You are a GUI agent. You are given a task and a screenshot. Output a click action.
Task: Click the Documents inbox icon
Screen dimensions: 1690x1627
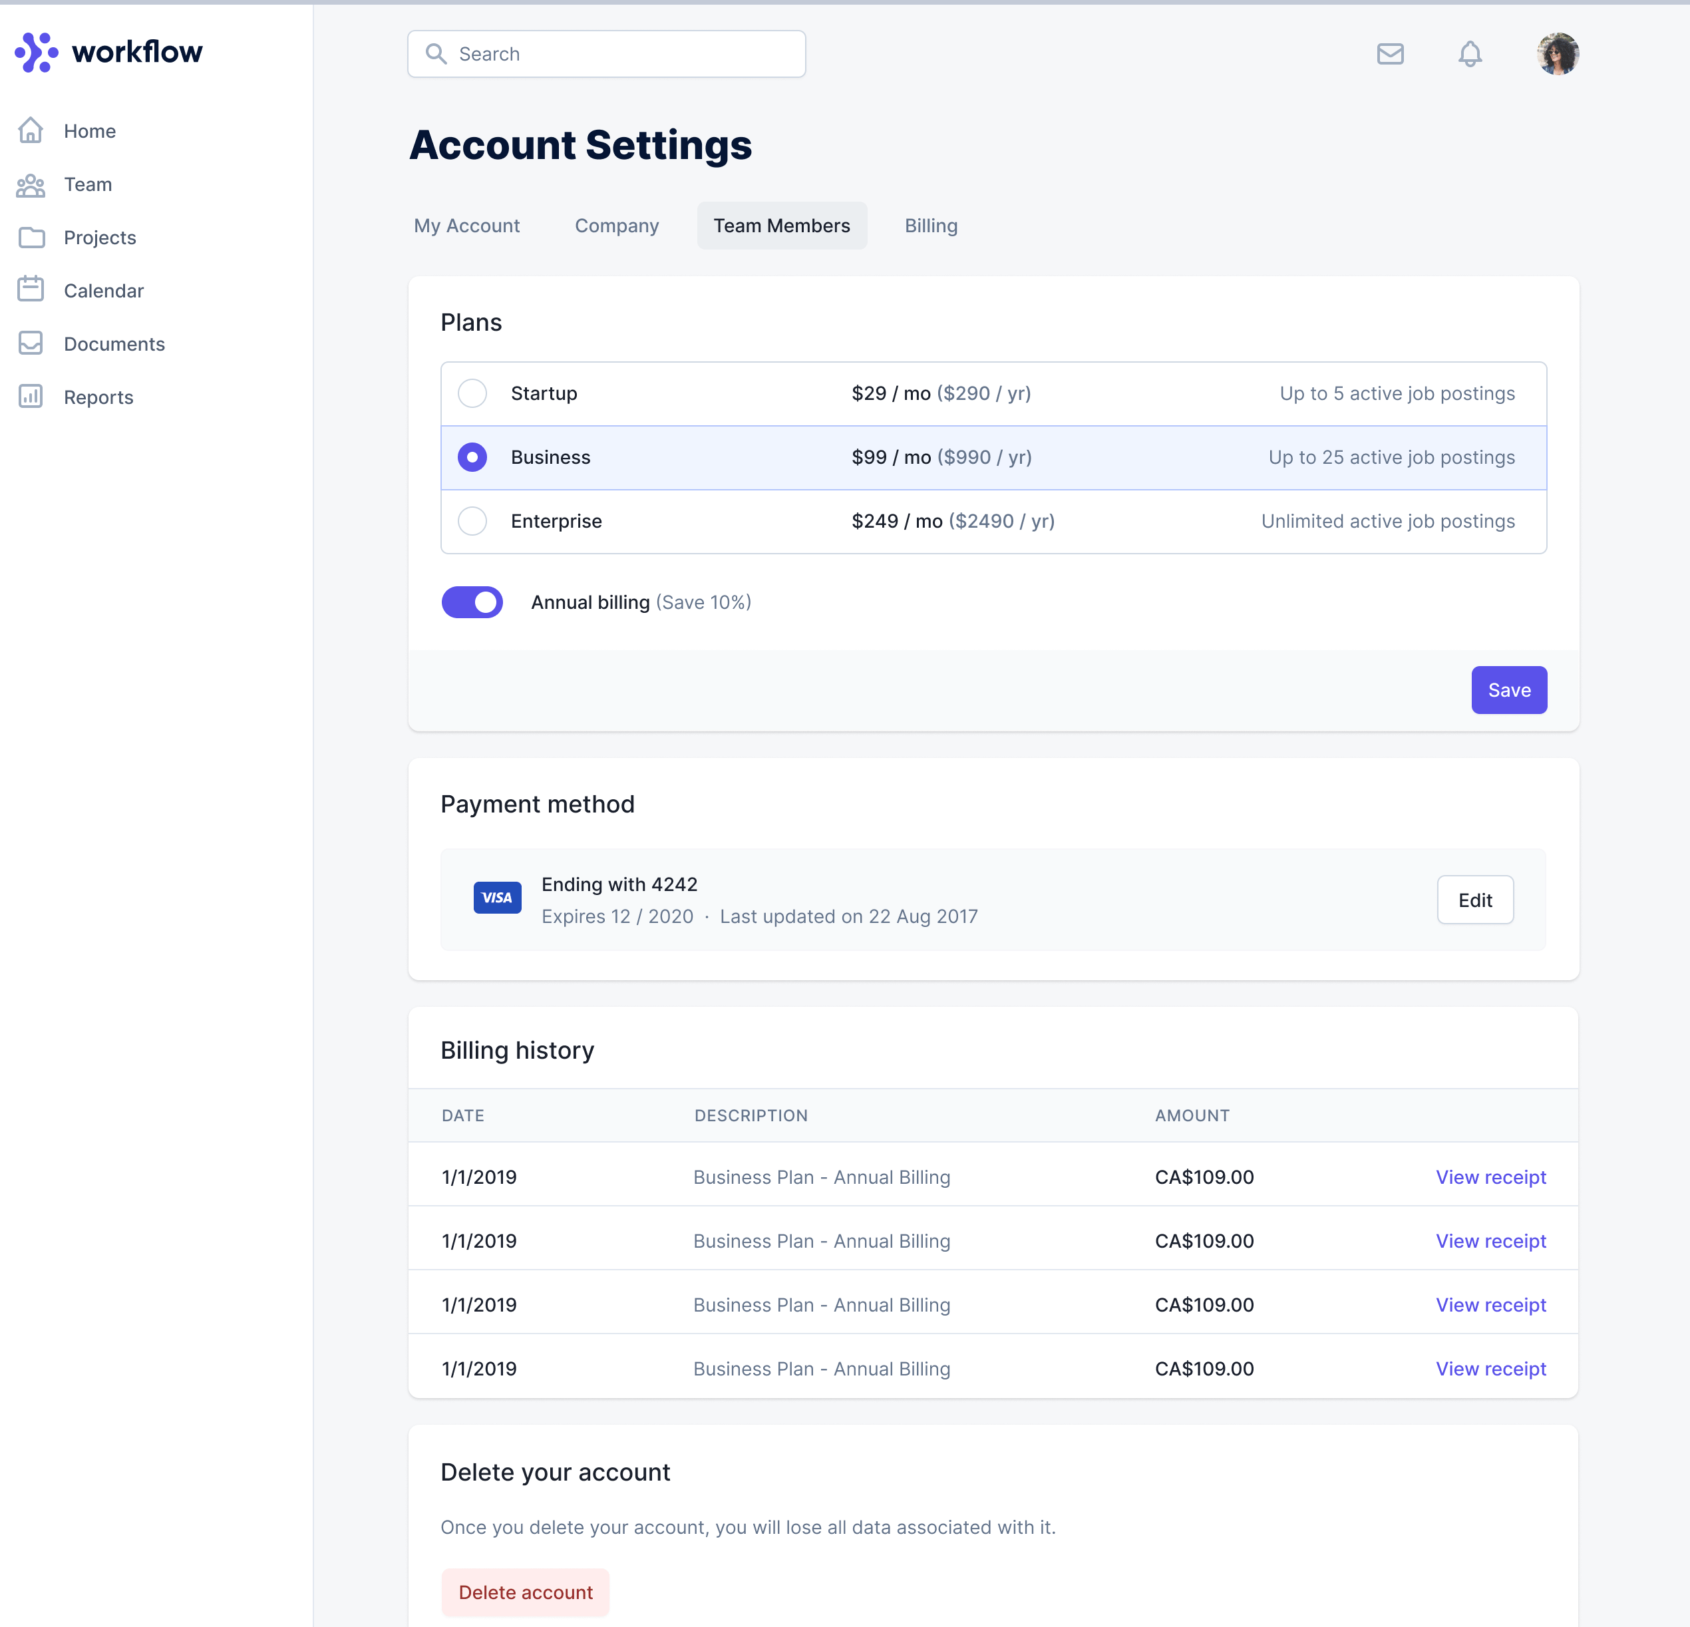[31, 344]
